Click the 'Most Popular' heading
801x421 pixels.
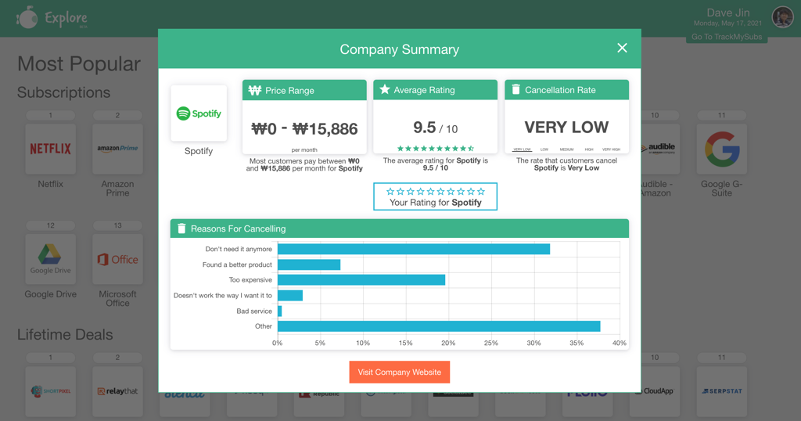[79, 64]
